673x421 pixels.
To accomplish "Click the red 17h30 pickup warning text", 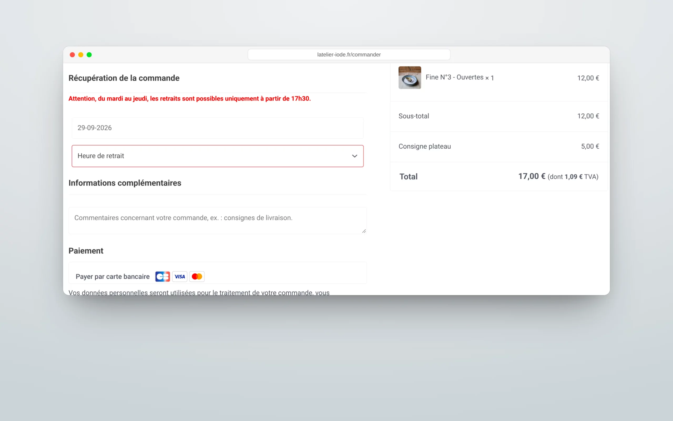I will (x=189, y=99).
